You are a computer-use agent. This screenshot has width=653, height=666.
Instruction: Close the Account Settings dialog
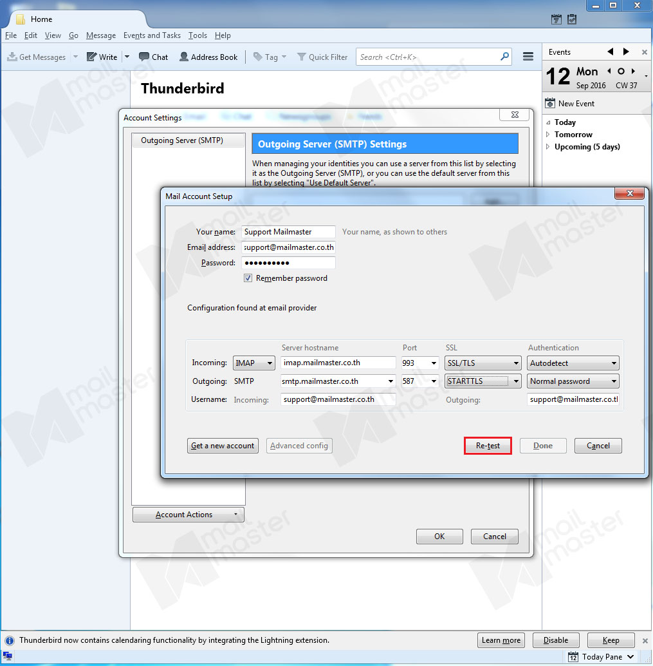[x=515, y=115]
